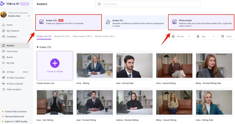235x124 pixels.
Task: Open Video Analytics from sidebar icon
Action: [4, 89]
